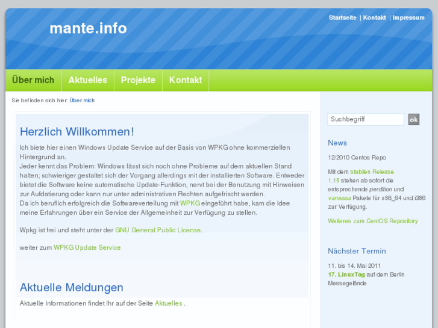Select the Über mich navigation tab
The image size is (438, 328).
(x=33, y=80)
